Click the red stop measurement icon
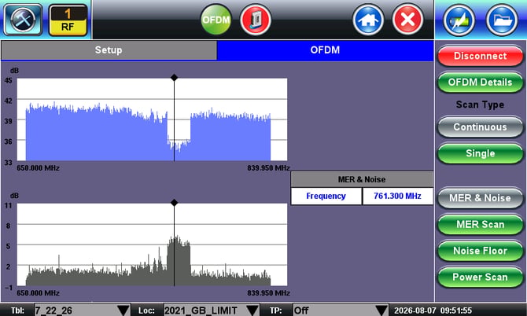 (256, 20)
